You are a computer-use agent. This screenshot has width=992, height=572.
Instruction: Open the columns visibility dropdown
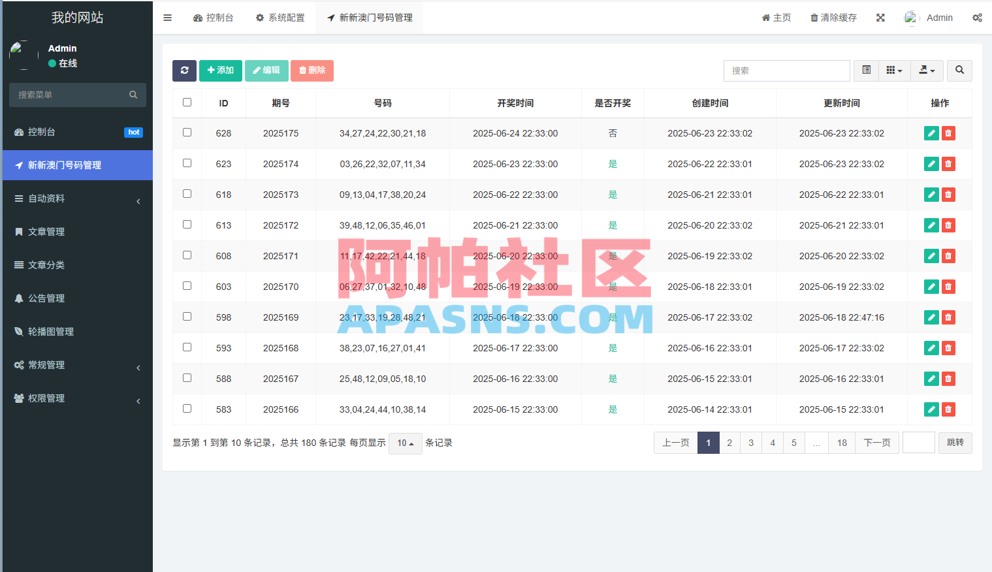pyautogui.click(x=894, y=71)
